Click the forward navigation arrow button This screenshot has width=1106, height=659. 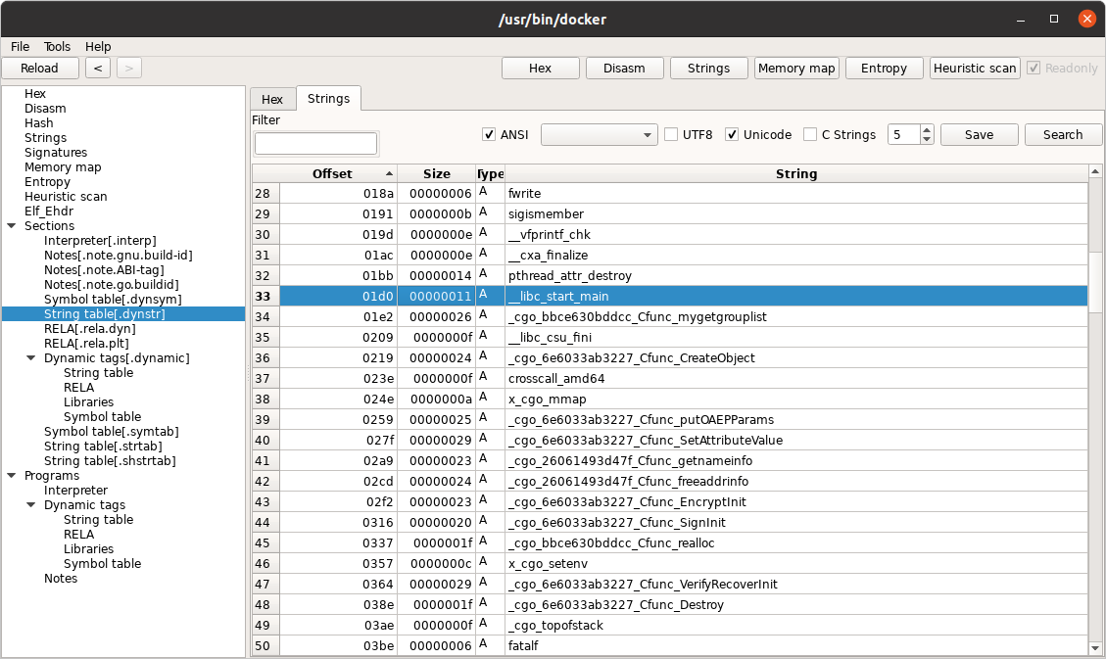click(128, 69)
